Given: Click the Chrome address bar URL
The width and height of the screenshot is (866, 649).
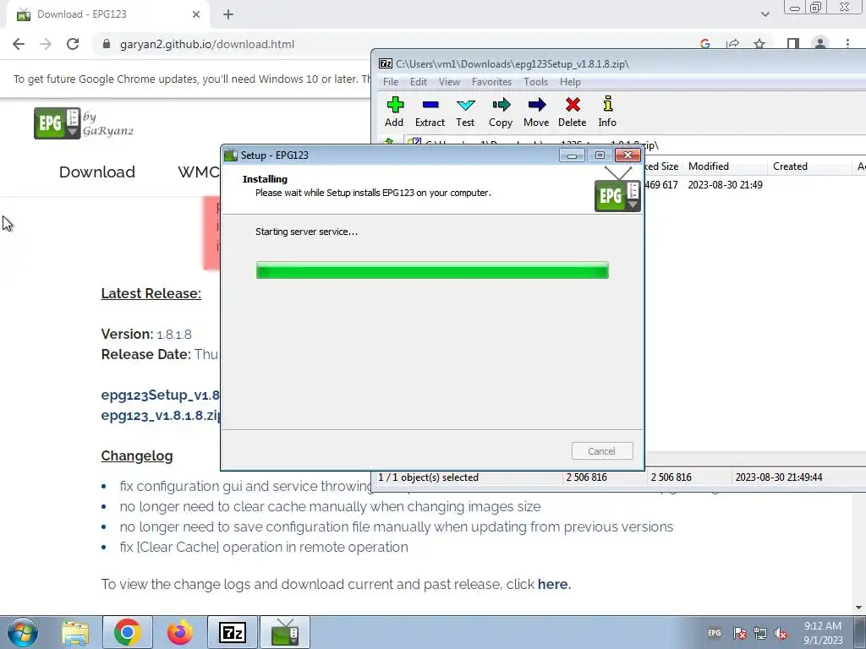Looking at the screenshot, I should click(x=207, y=44).
